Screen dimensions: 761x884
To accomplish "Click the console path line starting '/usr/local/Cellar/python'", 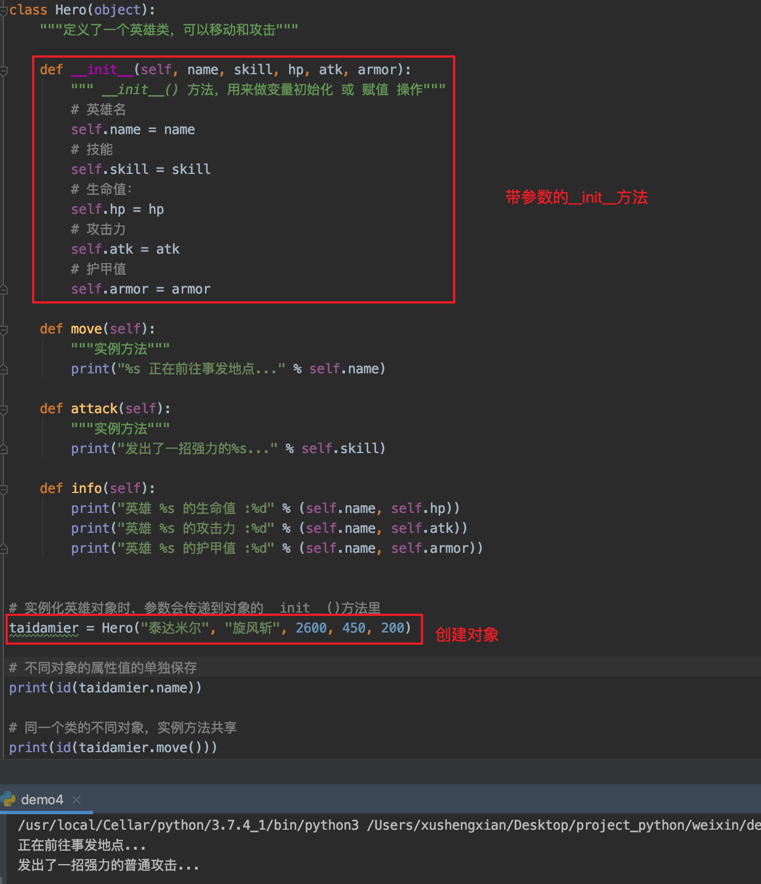I will [x=389, y=825].
